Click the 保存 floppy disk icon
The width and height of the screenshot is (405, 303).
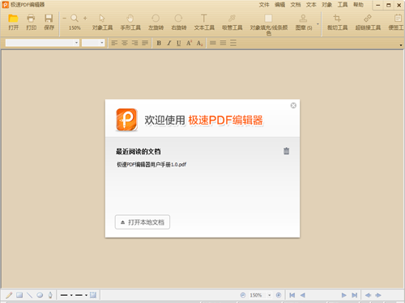49,19
